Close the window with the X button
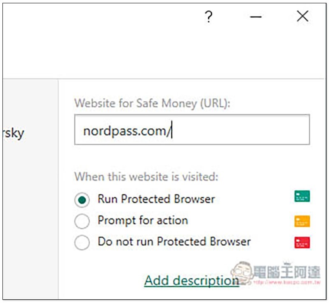The image size is (329, 303). [x=302, y=16]
